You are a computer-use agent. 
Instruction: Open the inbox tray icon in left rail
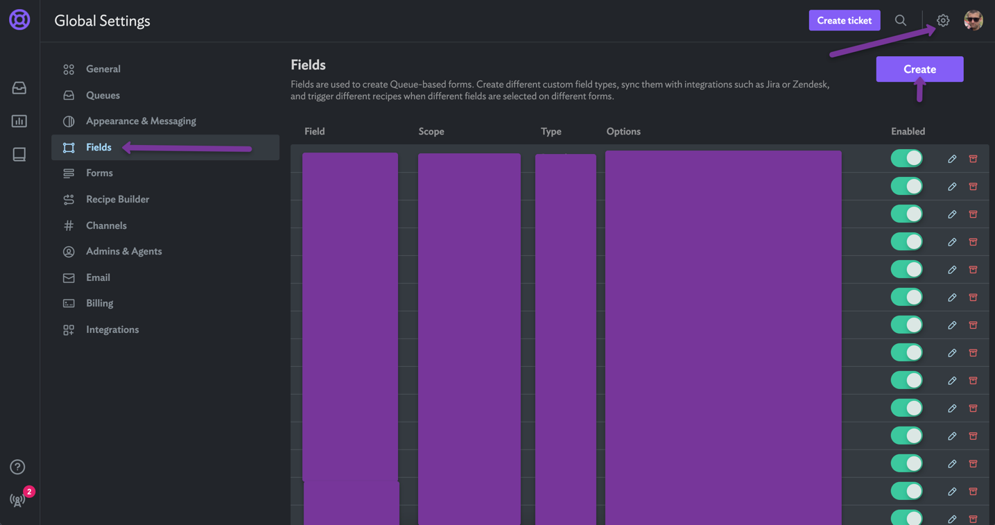[x=19, y=88]
